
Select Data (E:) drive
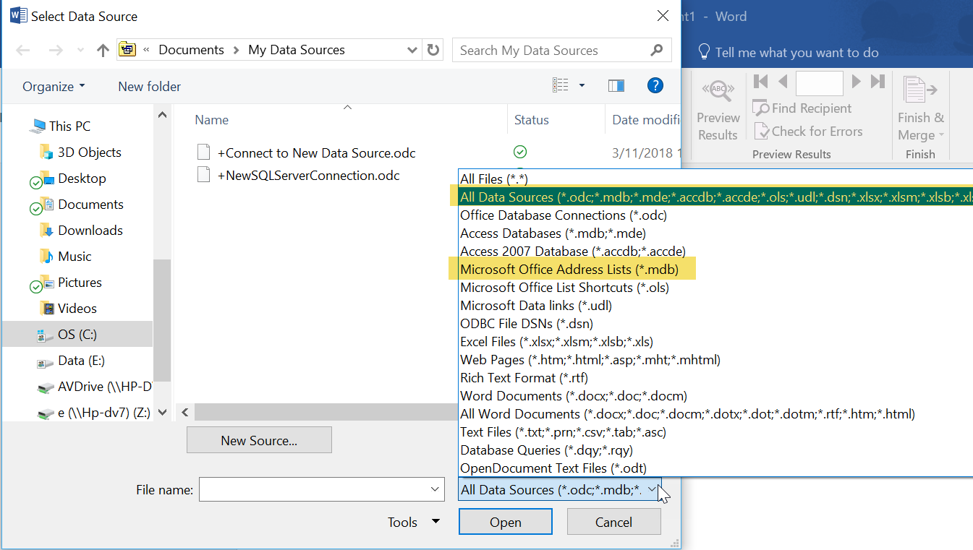click(x=81, y=361)
